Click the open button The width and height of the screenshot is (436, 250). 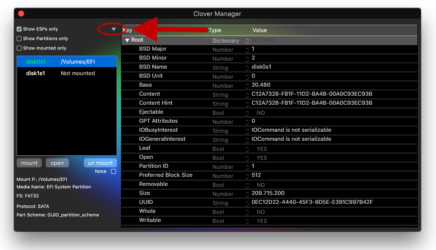[x=57, y=163]
